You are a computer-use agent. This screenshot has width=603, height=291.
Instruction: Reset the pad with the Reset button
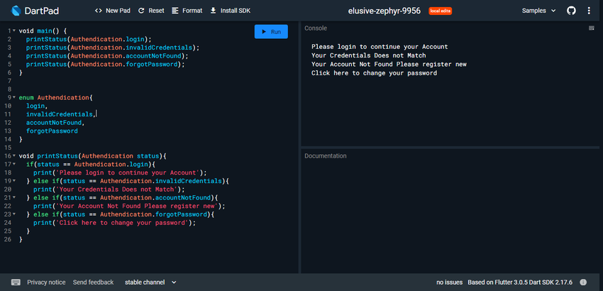151,11
